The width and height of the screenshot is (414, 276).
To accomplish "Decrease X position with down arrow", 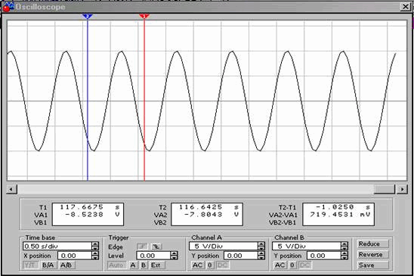I will click(95, 258).
